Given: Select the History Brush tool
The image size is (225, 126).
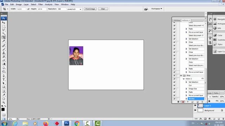Looking at the screenshot, I should [4, 57].
